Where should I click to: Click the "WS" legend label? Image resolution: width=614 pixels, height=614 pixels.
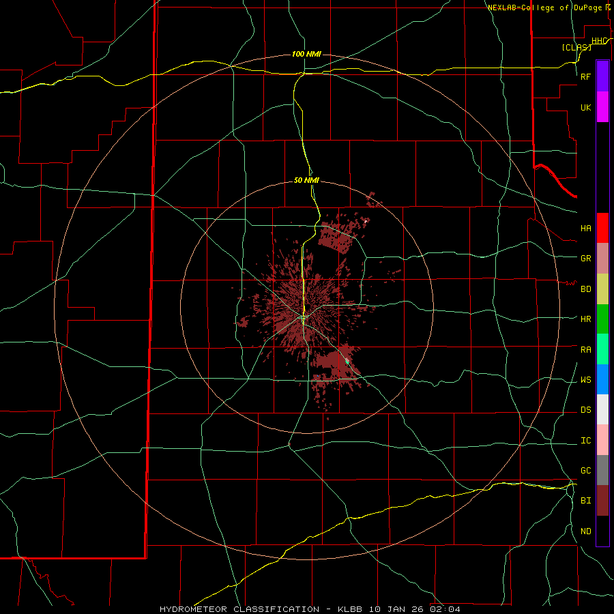(x=585, y=380)
